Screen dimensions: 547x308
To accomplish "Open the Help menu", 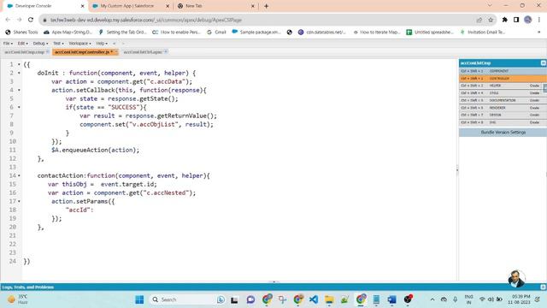I will [102, 44].
